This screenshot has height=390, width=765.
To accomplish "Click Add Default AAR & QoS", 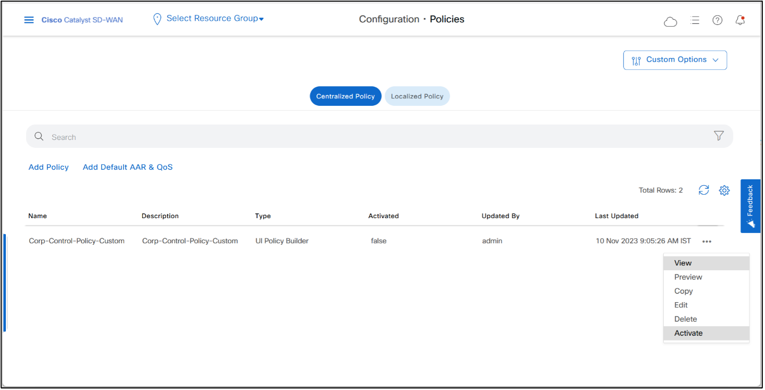I will pyautogui.click(x=128, y=167).
